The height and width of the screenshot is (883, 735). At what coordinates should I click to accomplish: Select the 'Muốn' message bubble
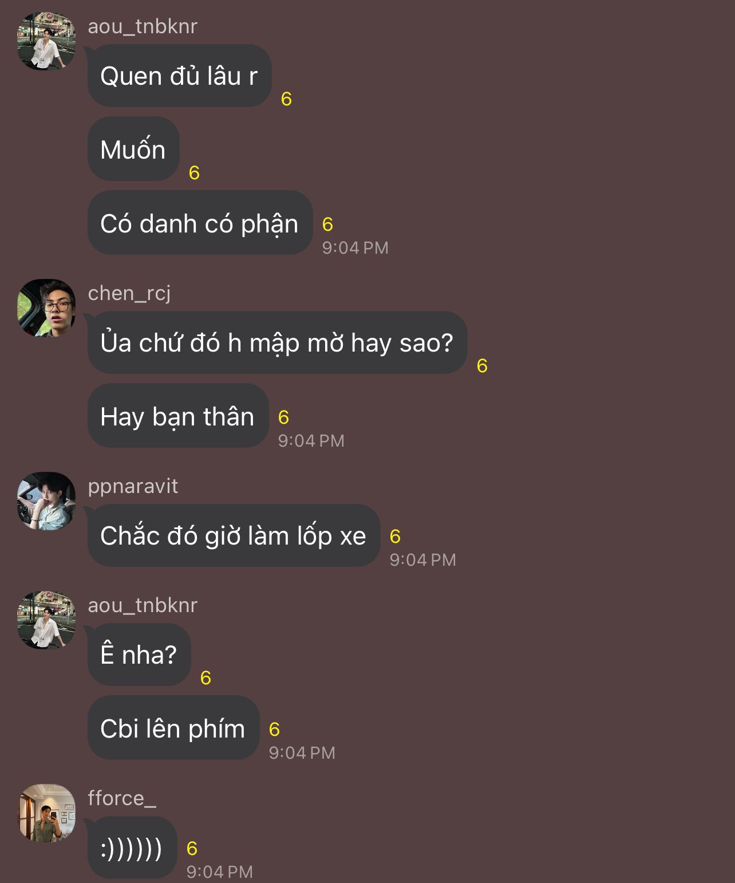(133, 149)
